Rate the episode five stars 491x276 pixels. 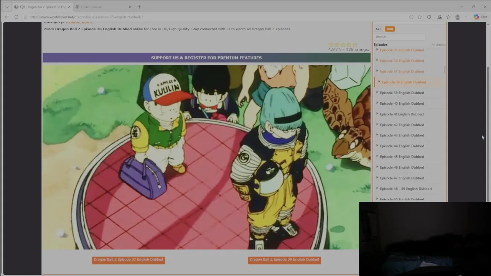click(x=355, y=44)
